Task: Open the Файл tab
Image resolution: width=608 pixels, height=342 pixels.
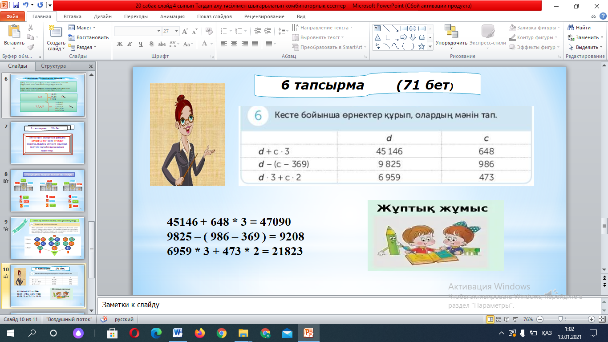Action: coord(12,16)
